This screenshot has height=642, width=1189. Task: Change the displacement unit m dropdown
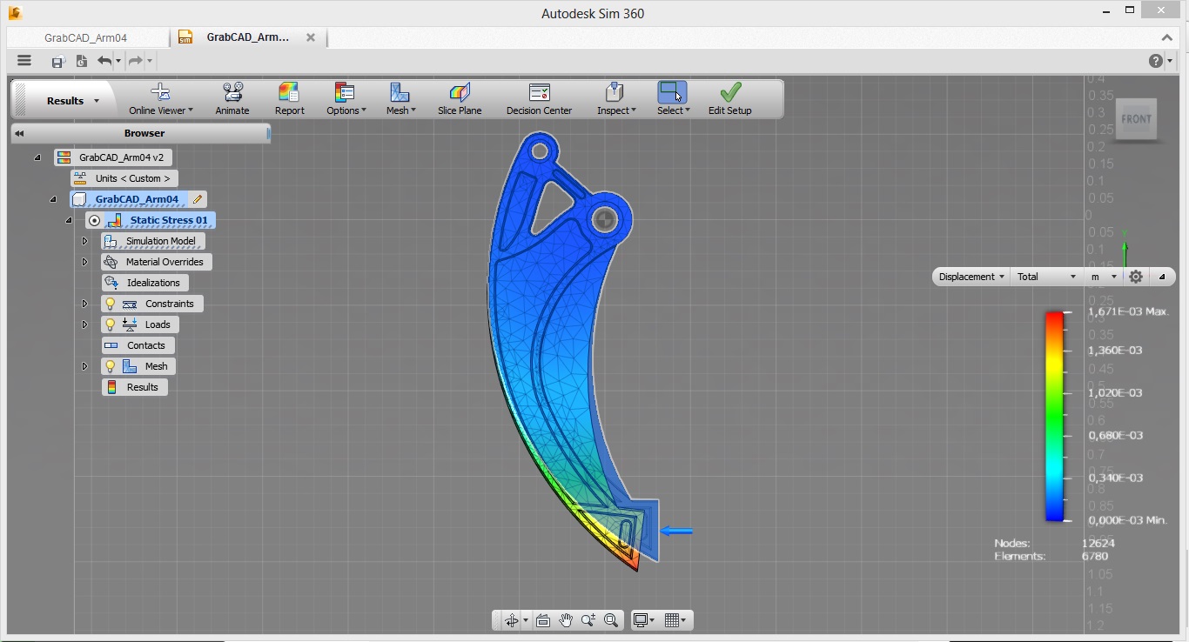[1104, 277]
